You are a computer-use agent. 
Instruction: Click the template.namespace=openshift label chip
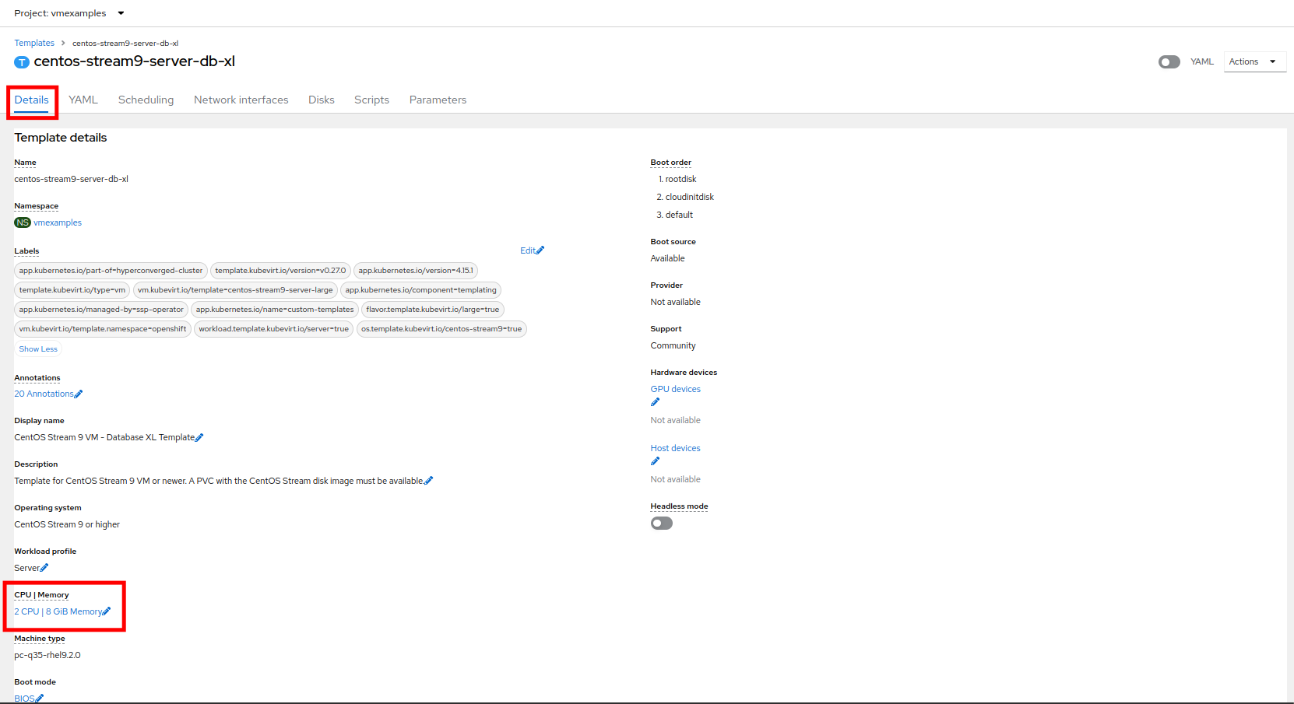[103, 329]
